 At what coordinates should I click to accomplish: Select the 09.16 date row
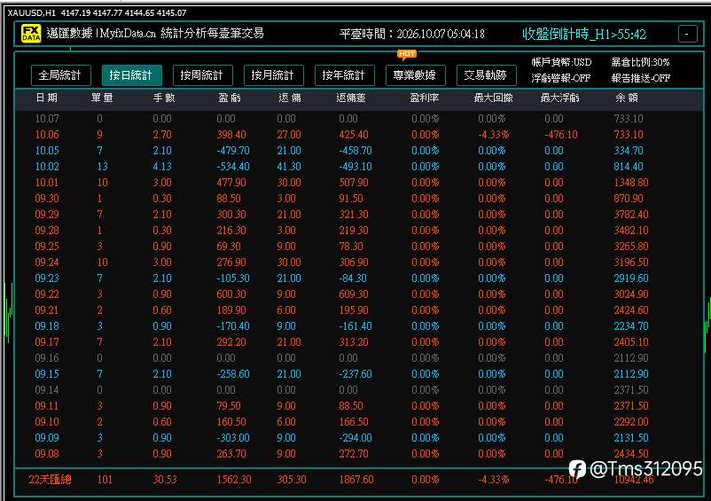pyautogui.click(x=358, y=358)
